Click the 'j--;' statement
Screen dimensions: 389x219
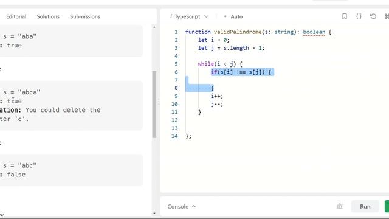(x=217, y=104)
